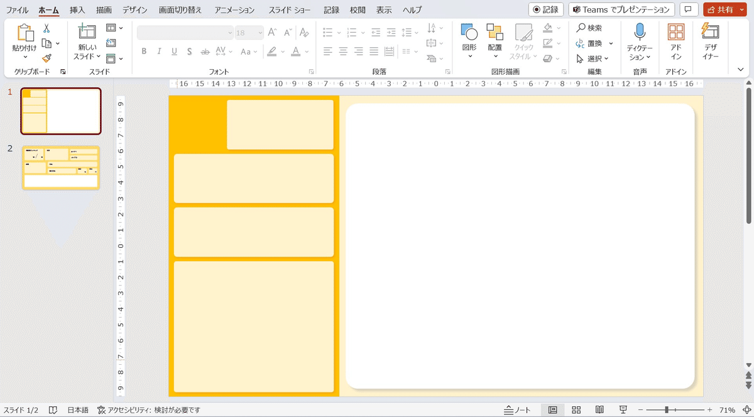
Task: Open the bullets list dropdown arrow
Action: [x=339, y=33]
